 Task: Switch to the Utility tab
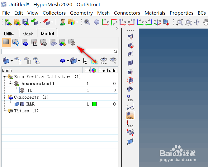click(x=9, y=34)
